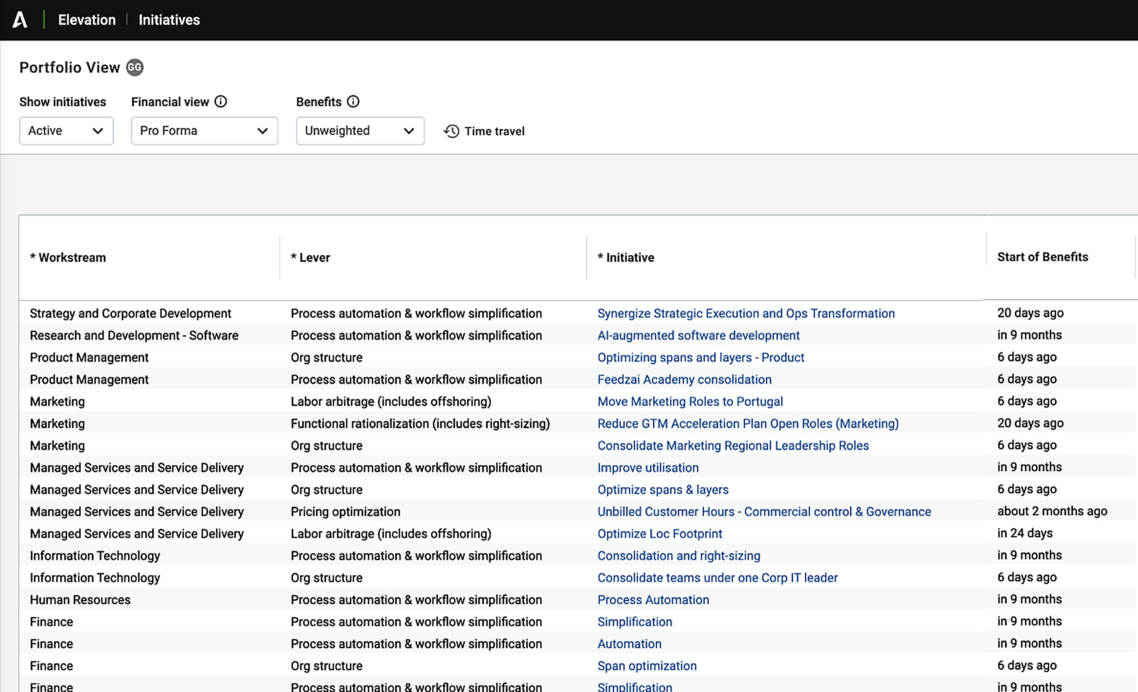Sort by the Workstream column header
Viewport: 1138px width, 692px height.
[x=72, y=258]
